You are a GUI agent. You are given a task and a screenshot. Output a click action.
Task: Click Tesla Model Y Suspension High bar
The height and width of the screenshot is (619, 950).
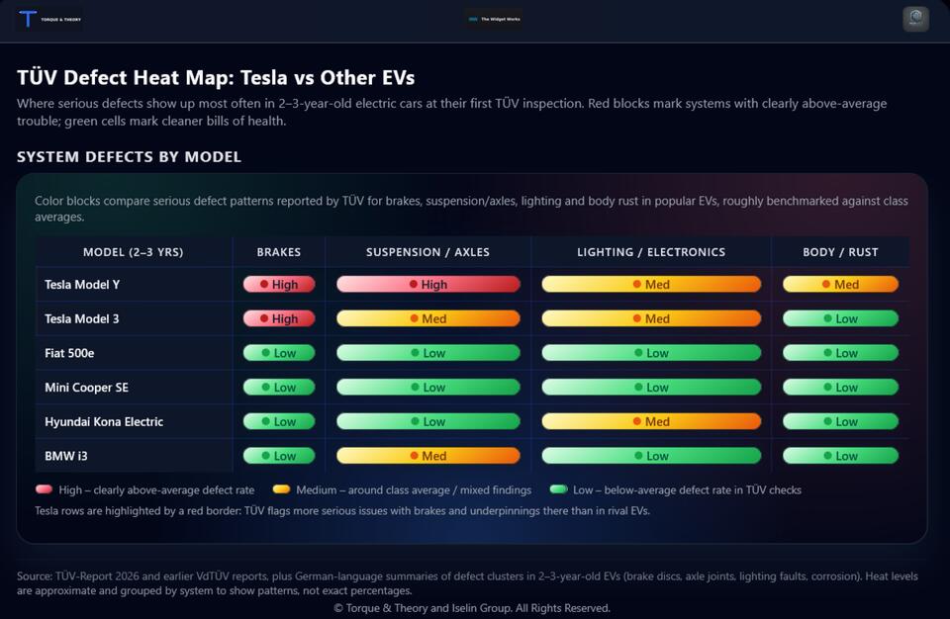click(427, 285)
